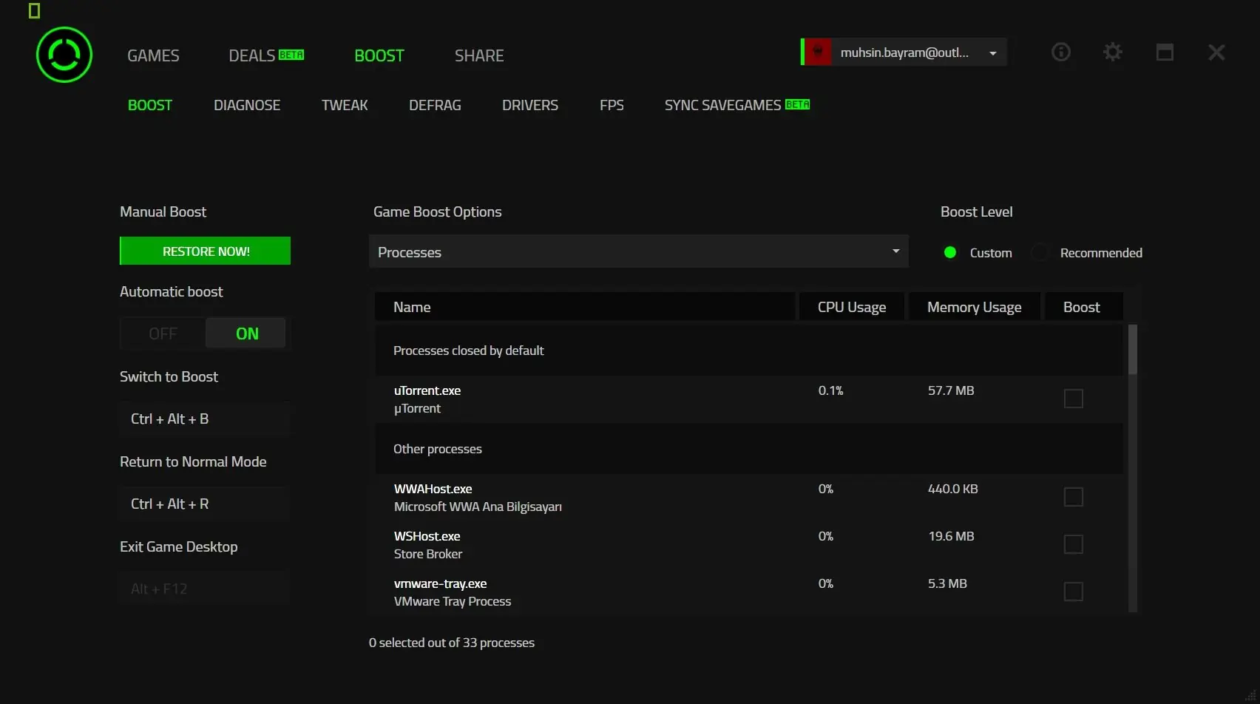Open settings via the gear icon

[1113, 52]
